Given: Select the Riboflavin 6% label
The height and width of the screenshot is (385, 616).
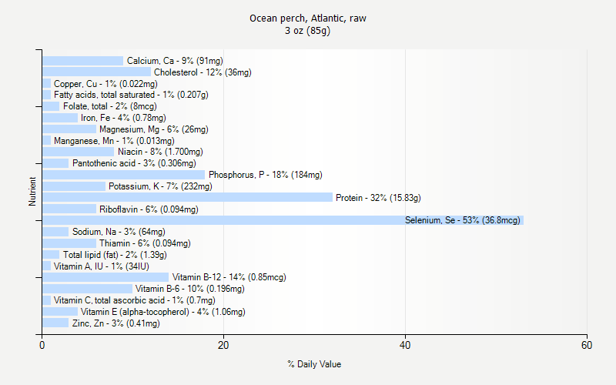Looking at the screenshot, I should (149, 209).
